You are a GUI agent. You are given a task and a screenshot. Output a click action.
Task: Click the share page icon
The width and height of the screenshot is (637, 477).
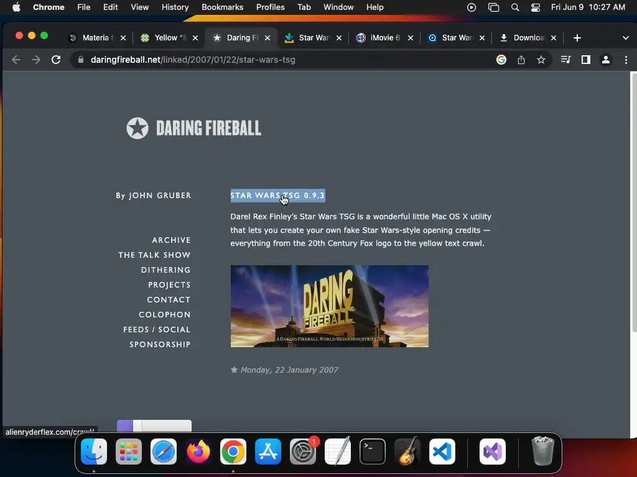pyautogui.click(x=521, y=60)
